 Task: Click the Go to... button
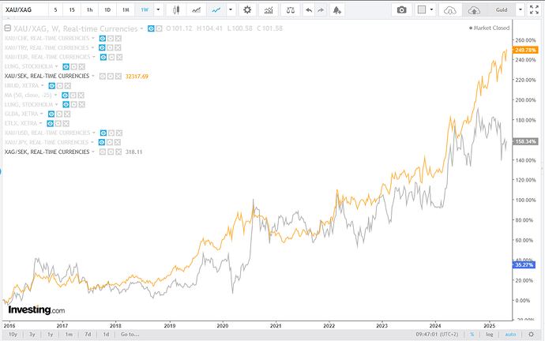coord(130,335)
